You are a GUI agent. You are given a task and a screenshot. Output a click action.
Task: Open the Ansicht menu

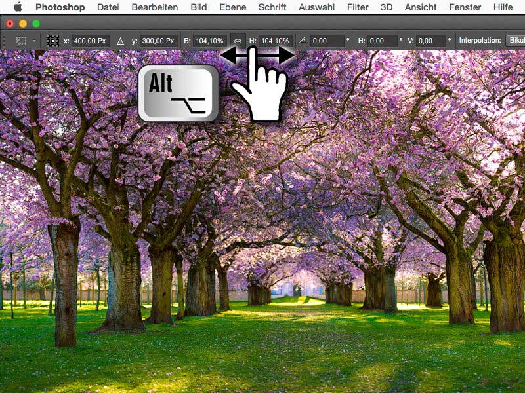[x=421, y=7]
